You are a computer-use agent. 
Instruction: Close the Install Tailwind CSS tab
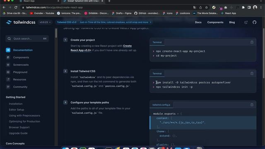102,1
